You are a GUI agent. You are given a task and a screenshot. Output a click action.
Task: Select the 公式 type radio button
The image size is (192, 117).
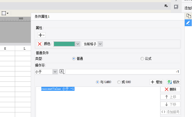click(142, 58)
